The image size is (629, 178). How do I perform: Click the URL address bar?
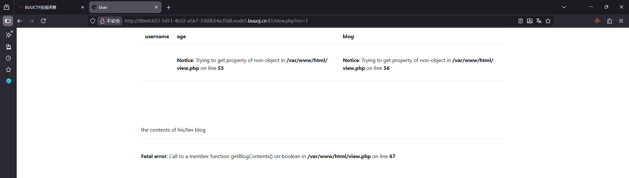(318, 21)
